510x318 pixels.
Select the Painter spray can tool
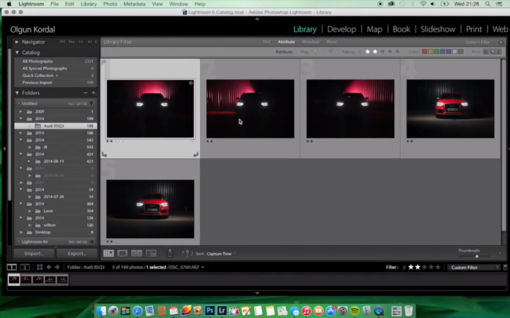click(x=169, y=253)
